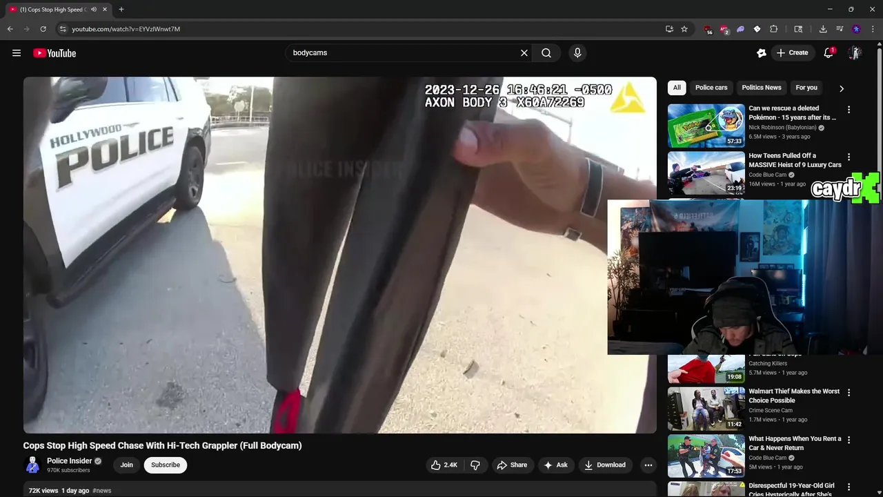
Task: Start voice search with microphone
Action: 577,53
